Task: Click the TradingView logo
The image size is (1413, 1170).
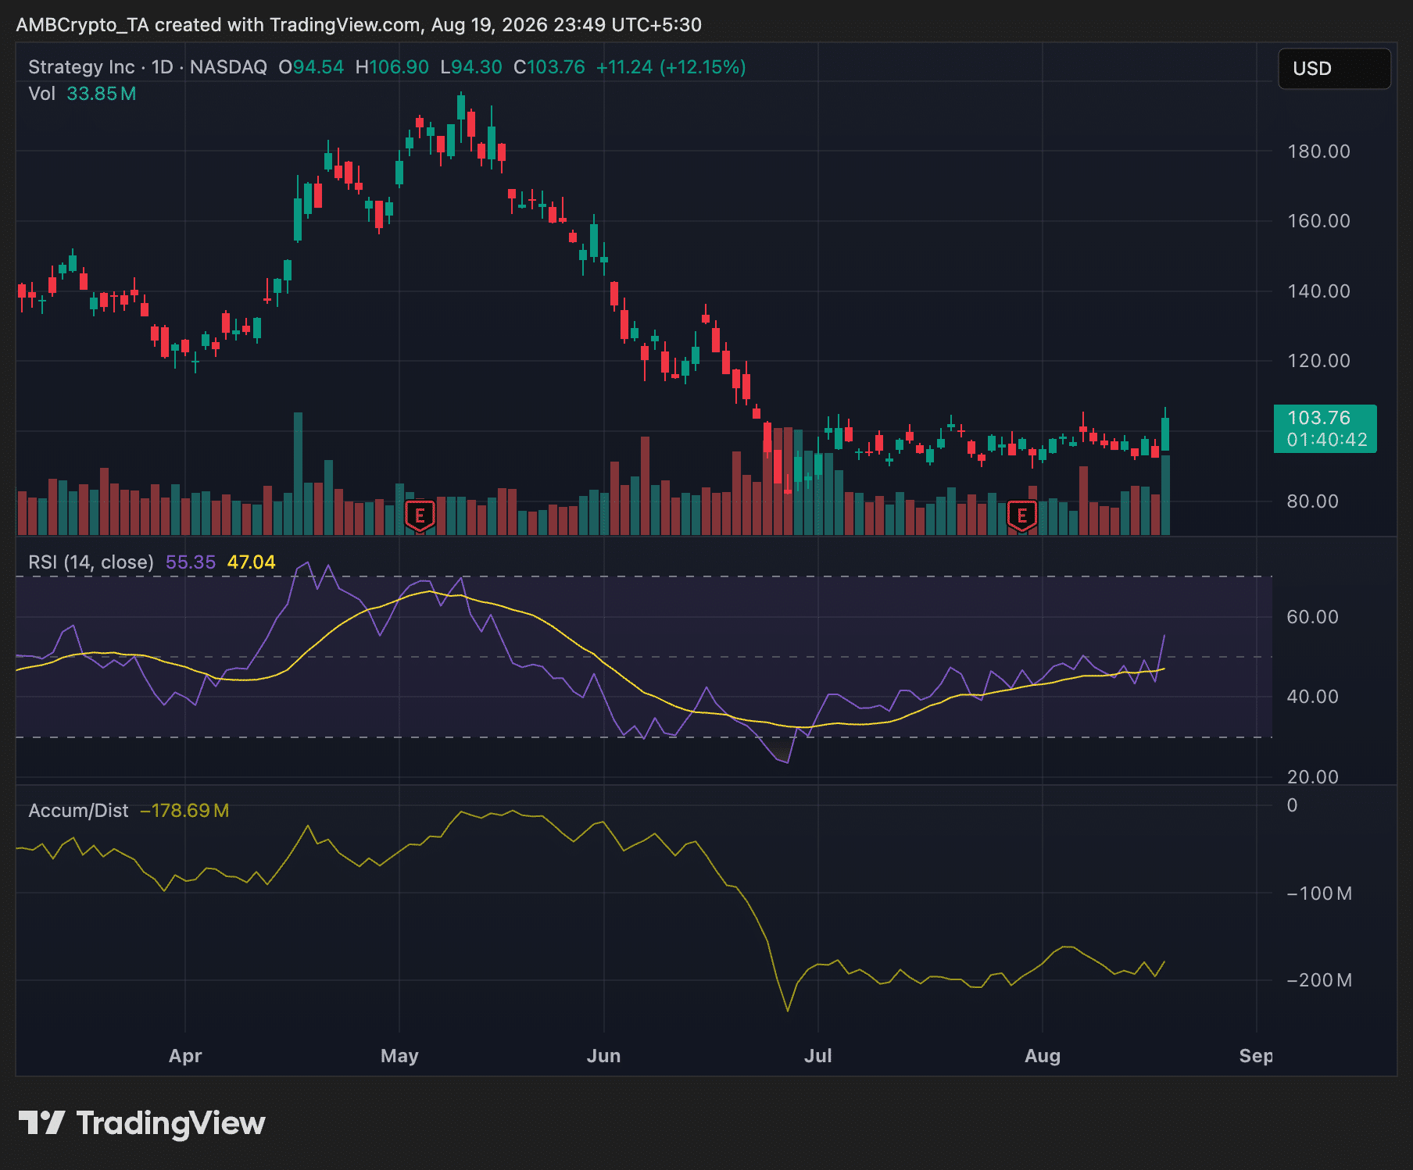Action: coord(141,1123)
